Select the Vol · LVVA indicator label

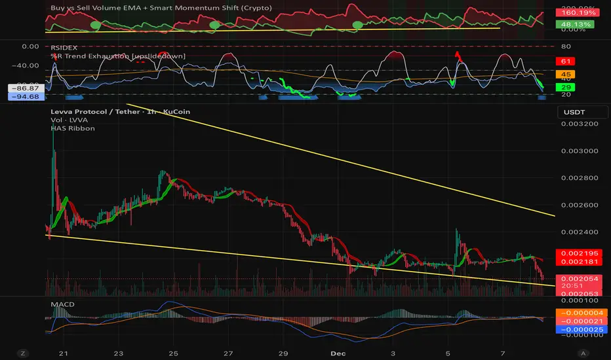tap(69, 120)
